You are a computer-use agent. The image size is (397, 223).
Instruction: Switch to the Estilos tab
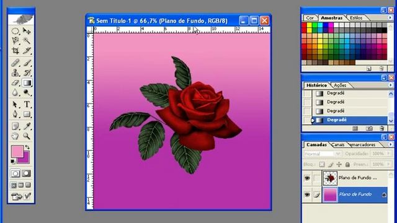coord(356,18)
